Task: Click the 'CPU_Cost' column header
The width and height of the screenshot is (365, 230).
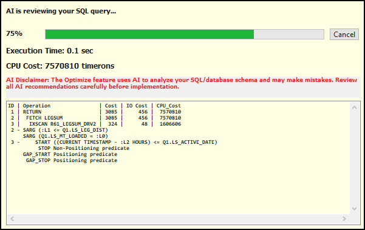Action: point(169,106)
